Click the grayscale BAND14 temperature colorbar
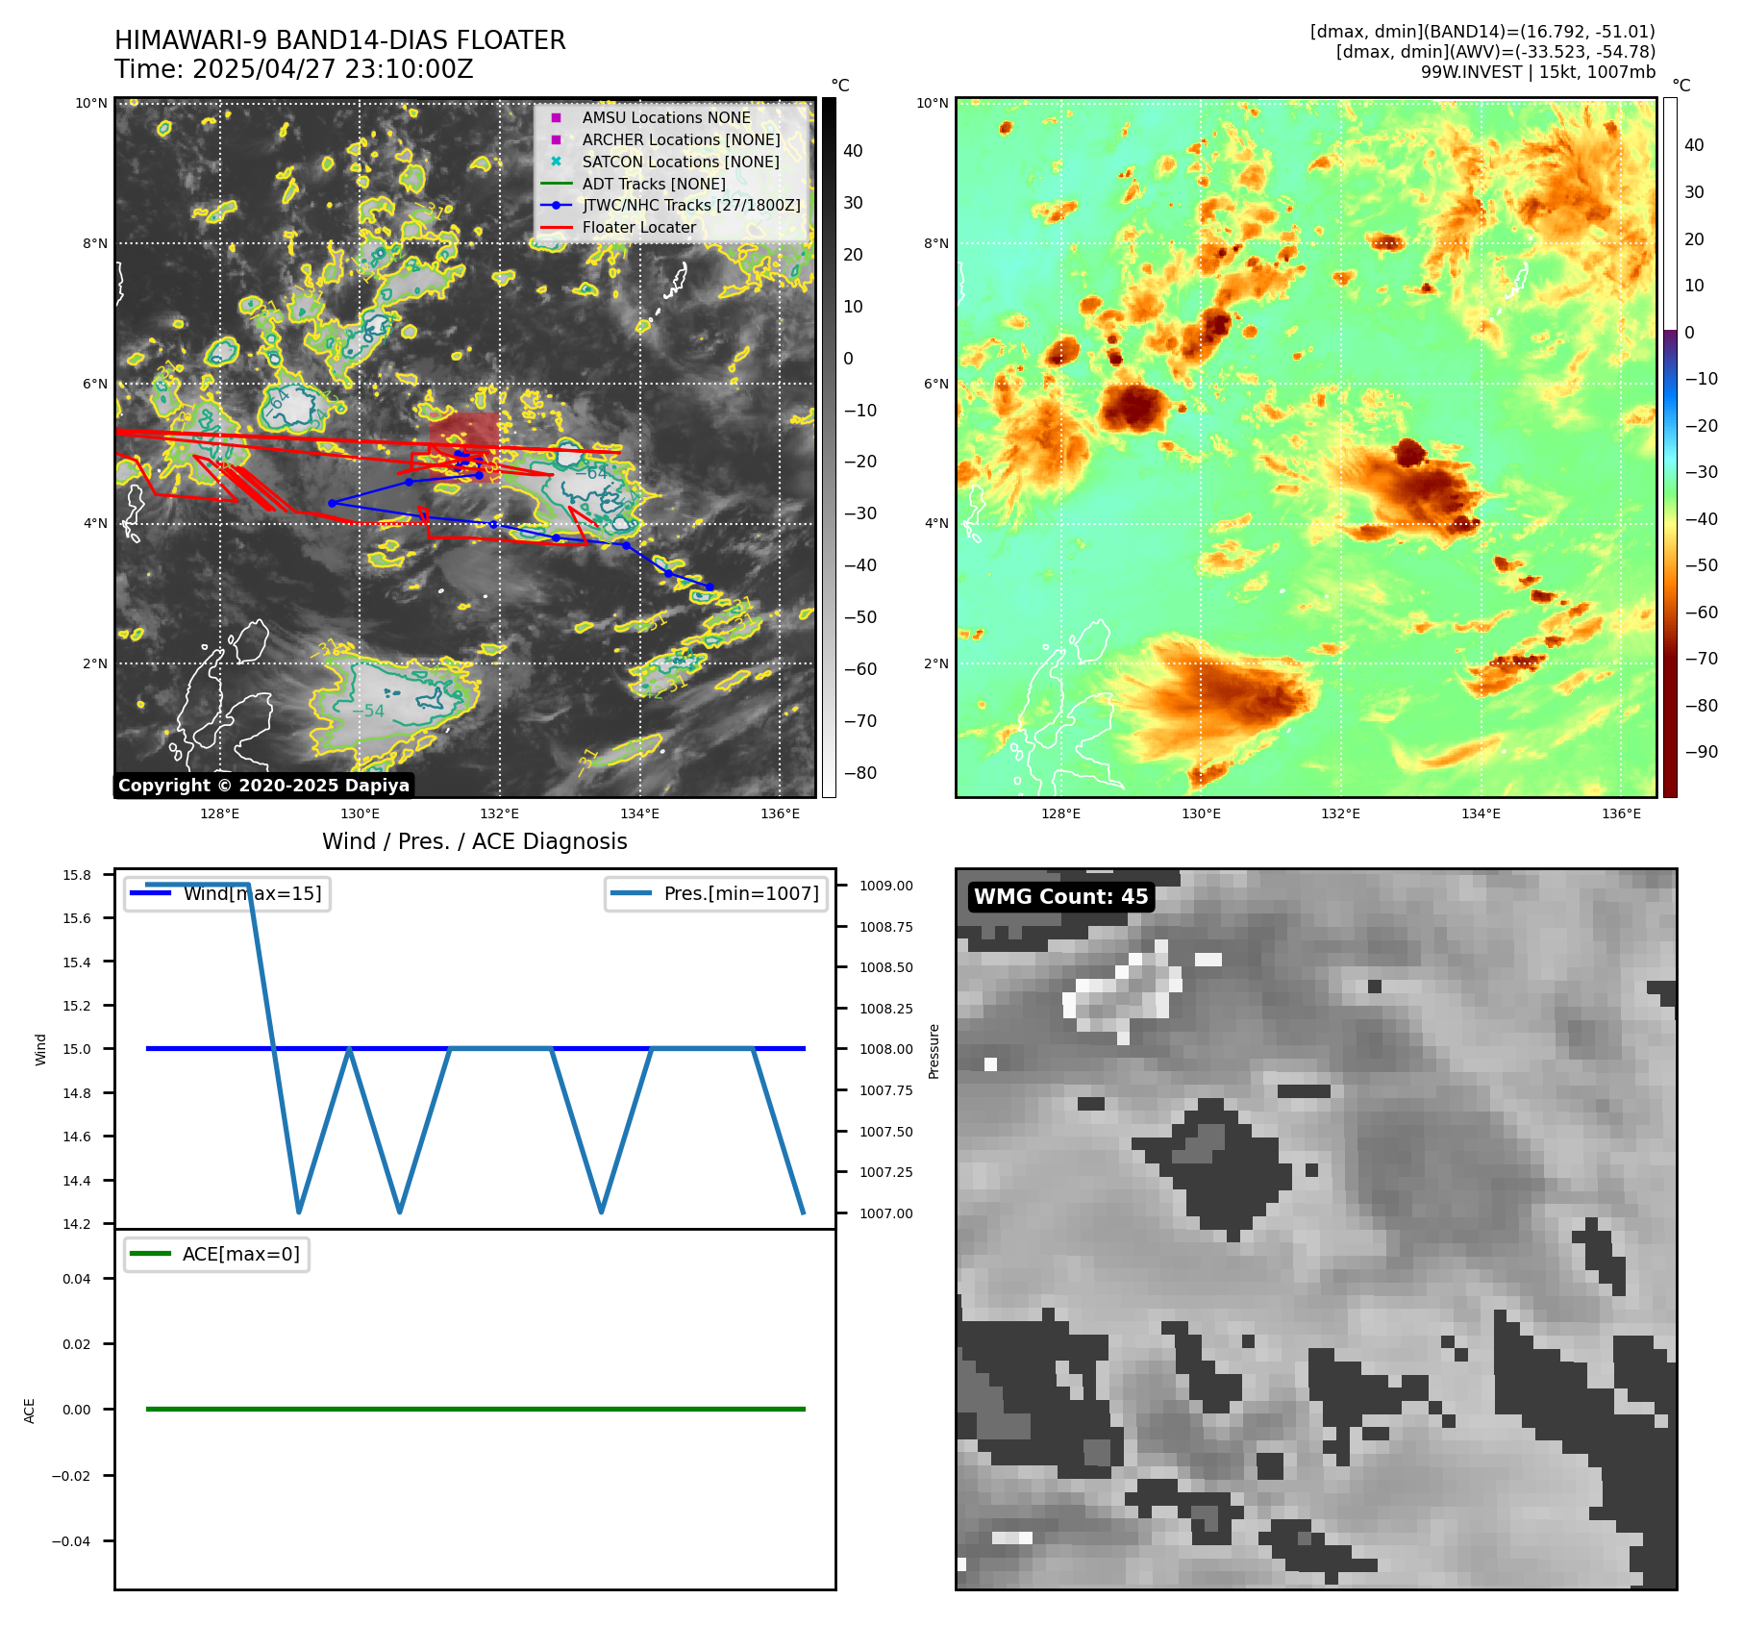Image resolution: width=1743 pixels, height=1625 pixels. tap(829, 447)
